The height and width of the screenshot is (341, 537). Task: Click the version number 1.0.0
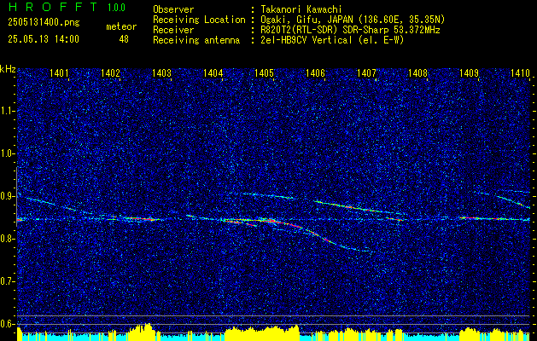tap(116, 7)
